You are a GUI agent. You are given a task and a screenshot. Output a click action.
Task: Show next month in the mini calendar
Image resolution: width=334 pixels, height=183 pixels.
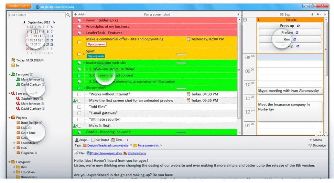54,22
